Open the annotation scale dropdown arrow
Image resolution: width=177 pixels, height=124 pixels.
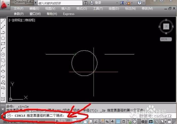click(165, 122)
